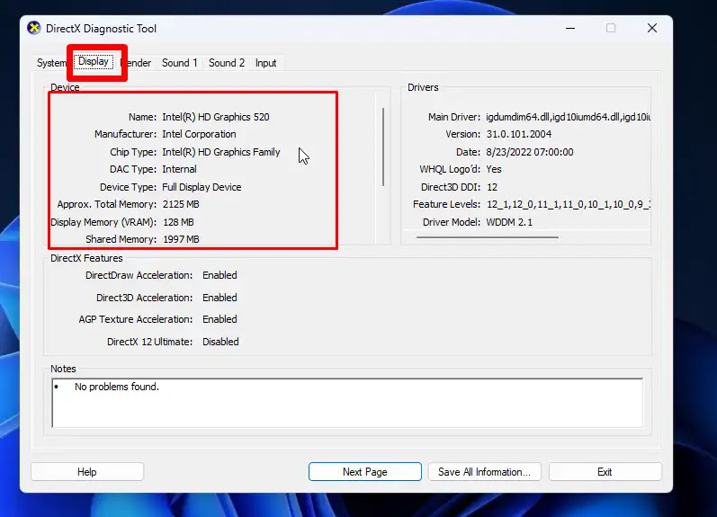717x517 pixels.
Task: Switch to the Sound 1 tab
Action: 179,63
